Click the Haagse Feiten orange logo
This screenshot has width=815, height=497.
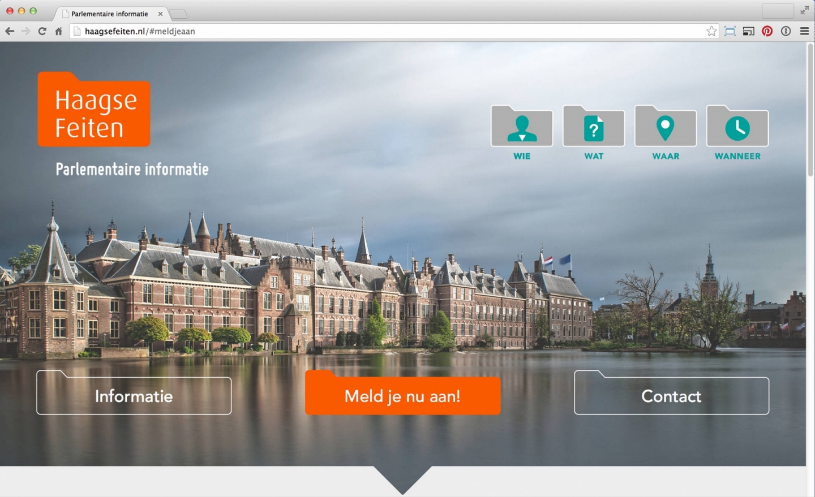tap(94, 111)
